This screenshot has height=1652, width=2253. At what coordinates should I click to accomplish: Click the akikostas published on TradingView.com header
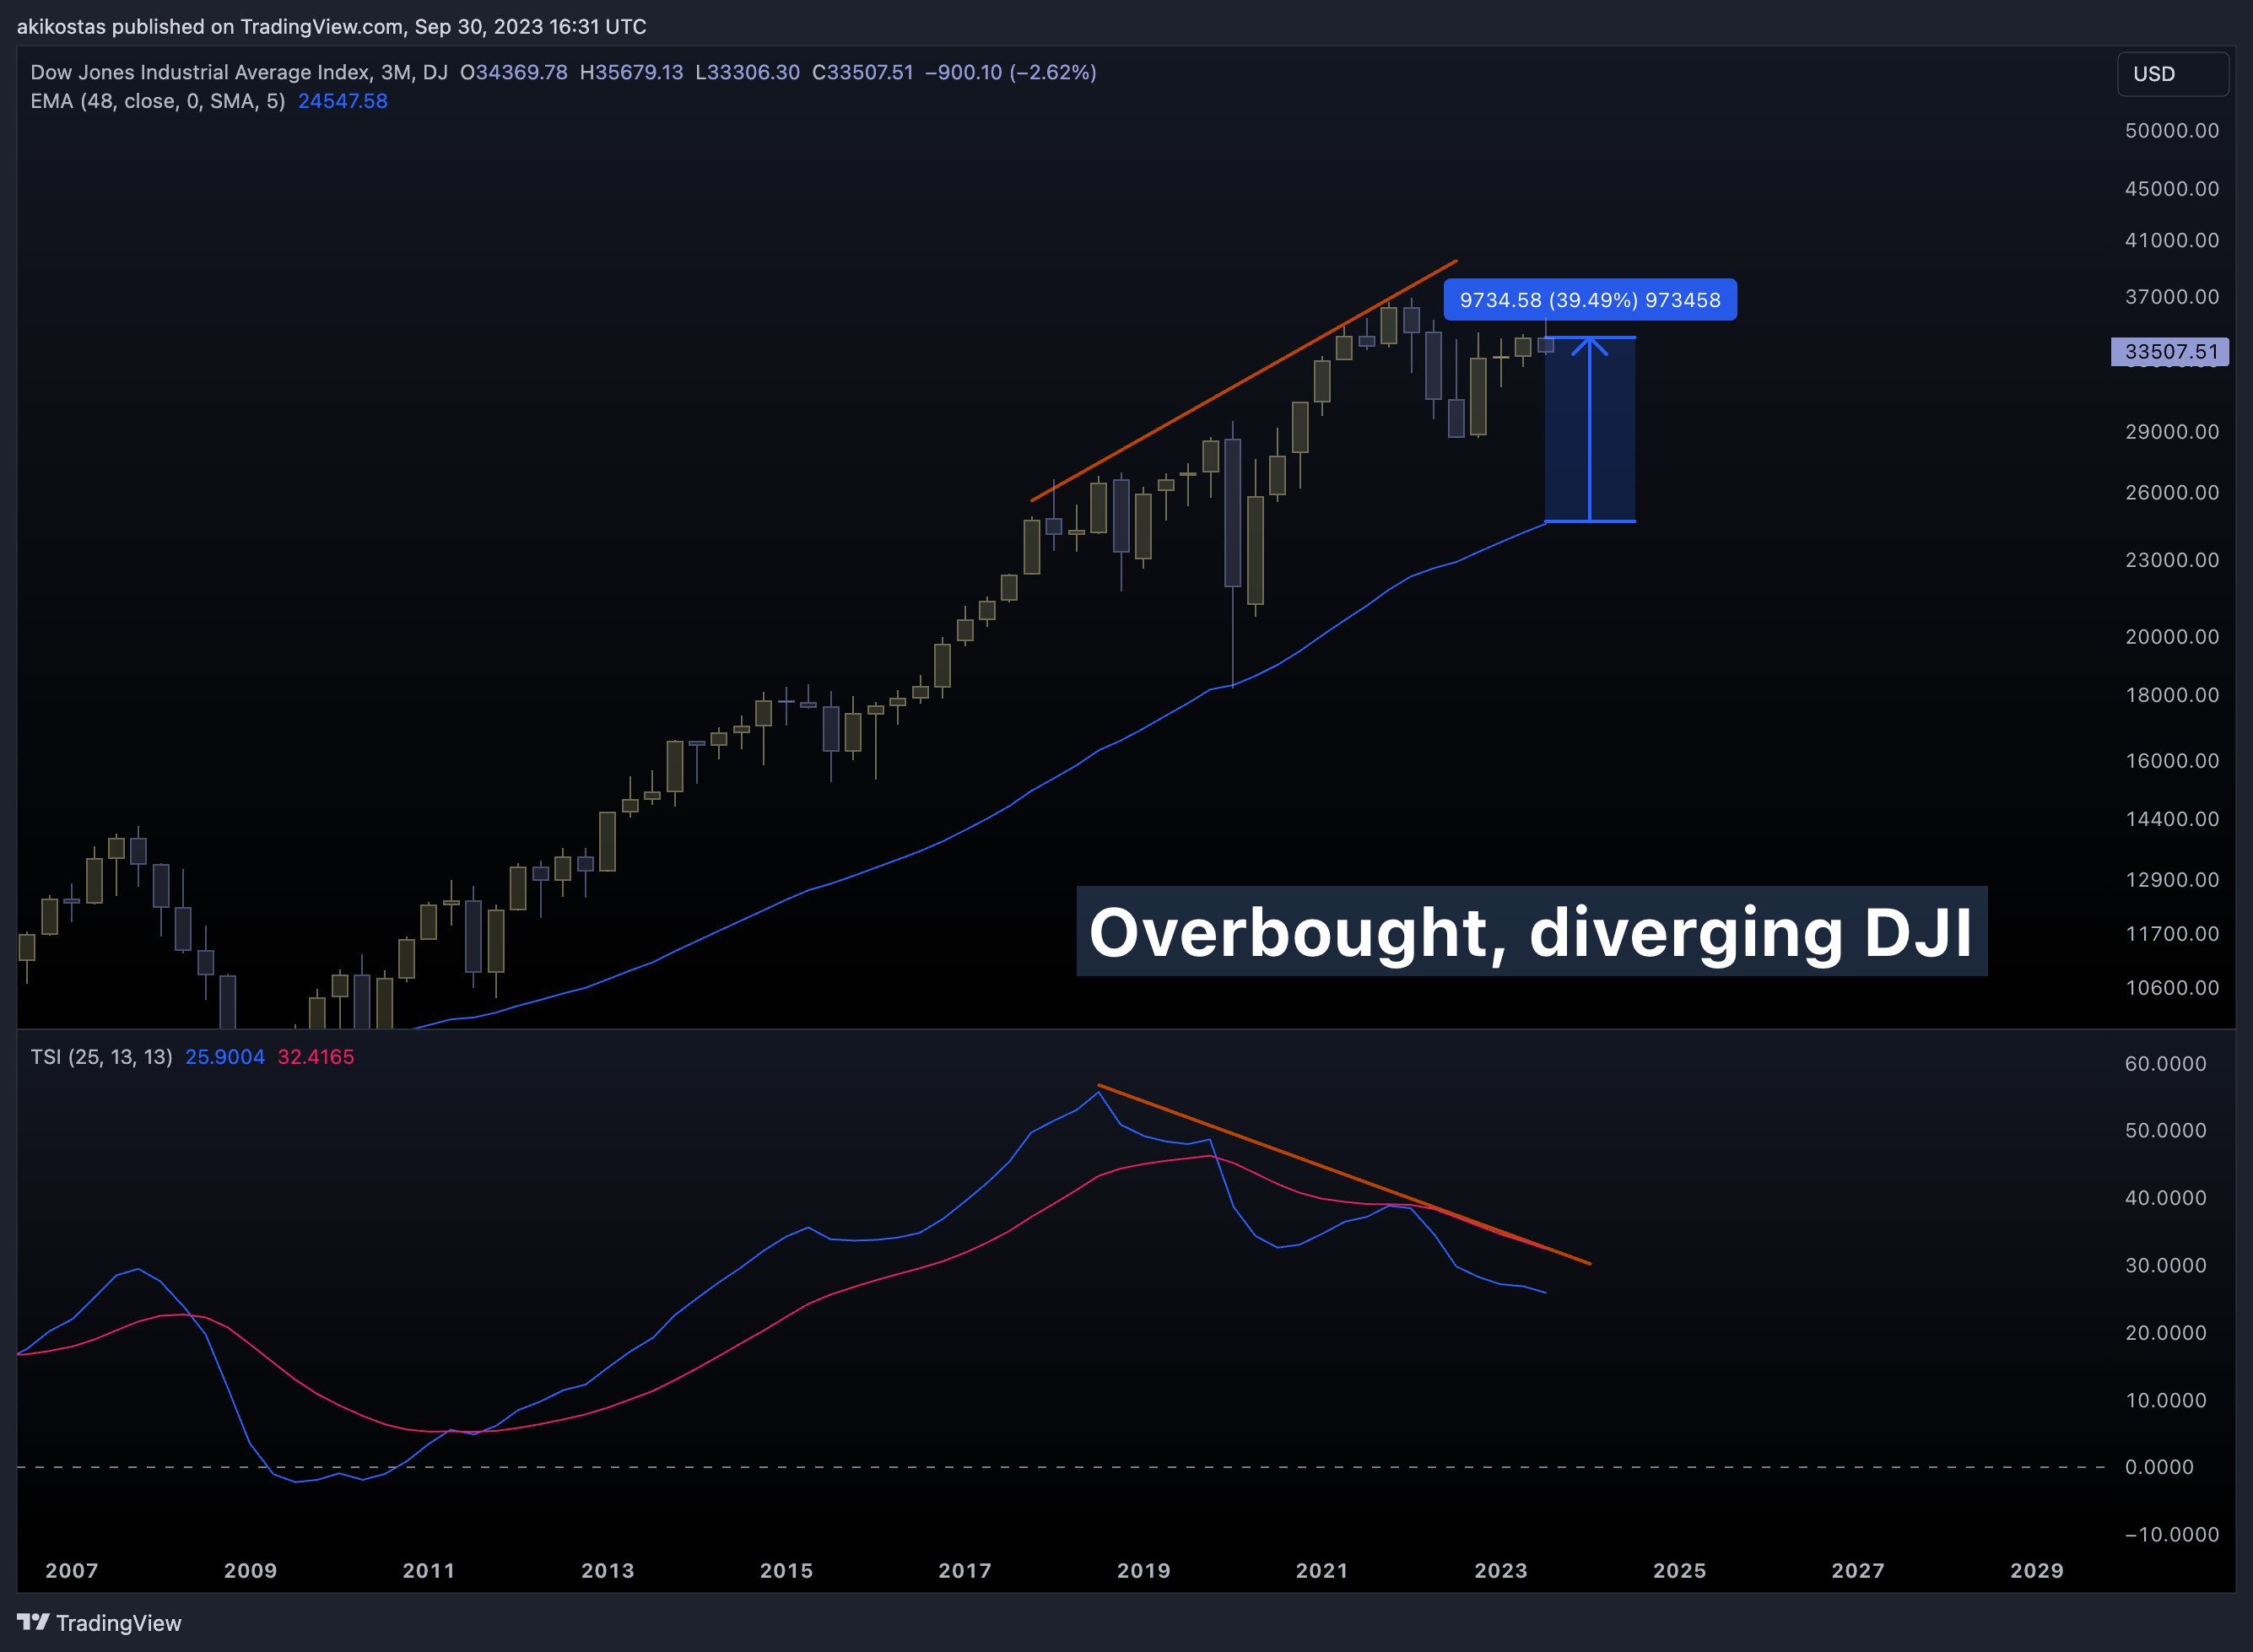pos(332,27)
